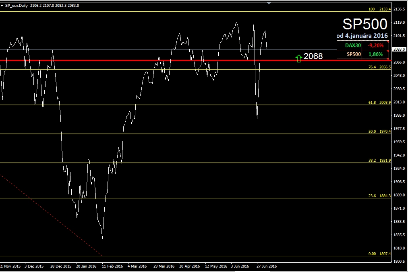Click the 2136.5 price scale value

[x=399, y=9]
